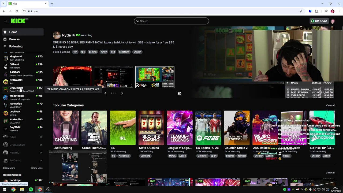Open offline channel Uruguayo28

pyautogui.click(x=23, y=145)
